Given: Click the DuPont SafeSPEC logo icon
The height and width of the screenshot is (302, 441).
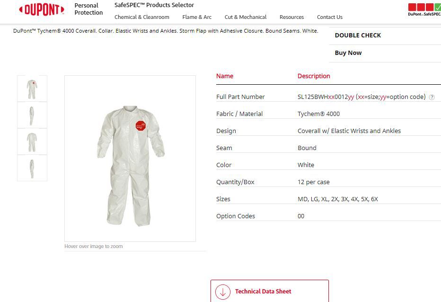Looking at the screenshot, I should [x=424, y=9].
